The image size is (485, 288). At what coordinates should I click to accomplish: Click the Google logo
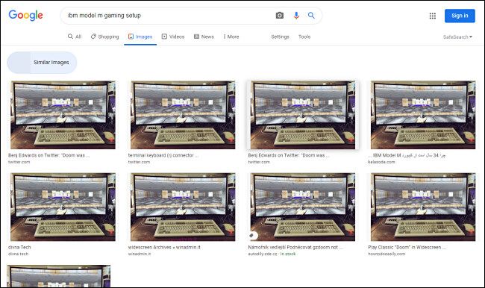coord(25,15)
